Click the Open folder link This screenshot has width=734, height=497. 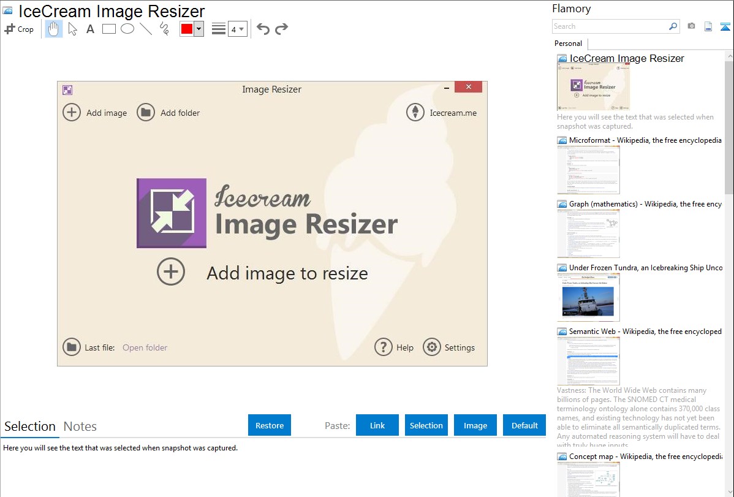pos(145,347)
